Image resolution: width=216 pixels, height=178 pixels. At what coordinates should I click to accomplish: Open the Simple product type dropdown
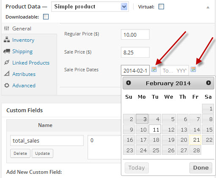[90, 7]
